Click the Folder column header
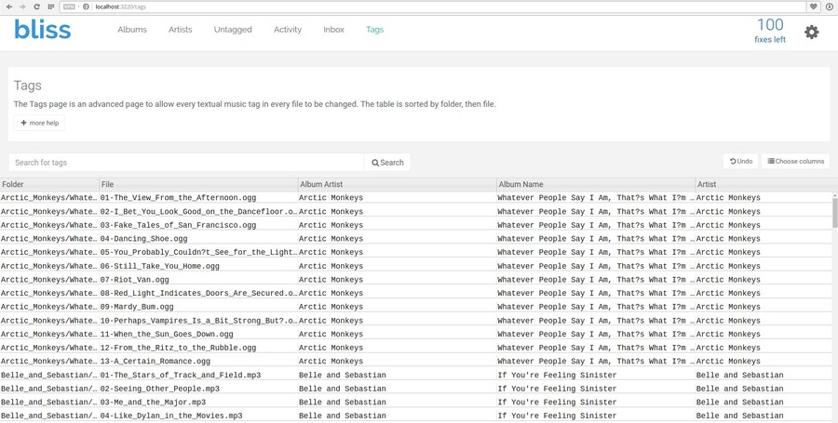The height and width of the screenshot is (423, 838). coord(49,184)
